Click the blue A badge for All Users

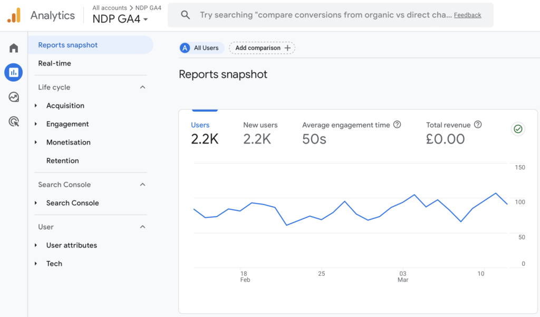pos(185,48)
